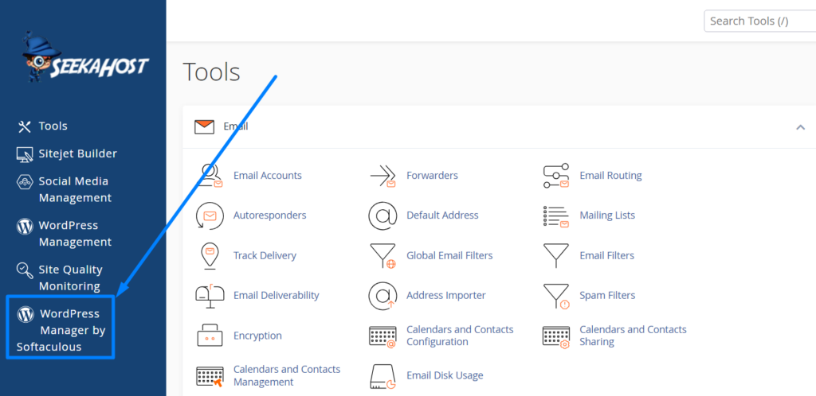816x396 pixels.
Task: Open WordPress Manager by Softaculous entry
Action: tap(61, 330)
